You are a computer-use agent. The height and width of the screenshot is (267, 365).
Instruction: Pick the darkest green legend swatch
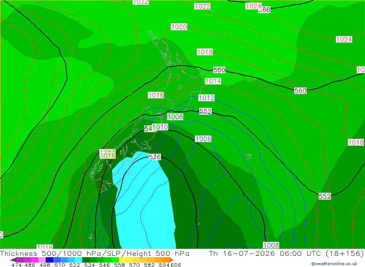[86, 260]
